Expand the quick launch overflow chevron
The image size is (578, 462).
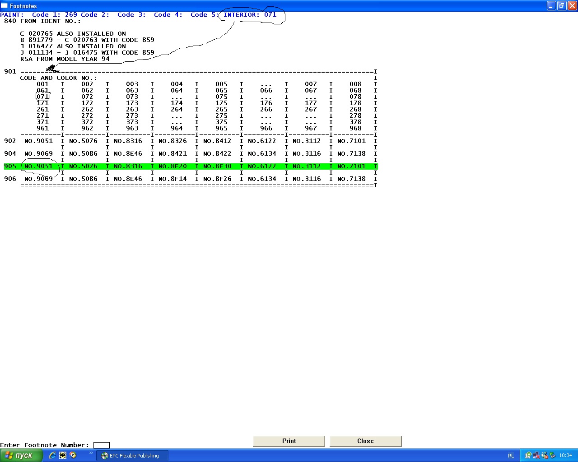[x=91, y=453]
